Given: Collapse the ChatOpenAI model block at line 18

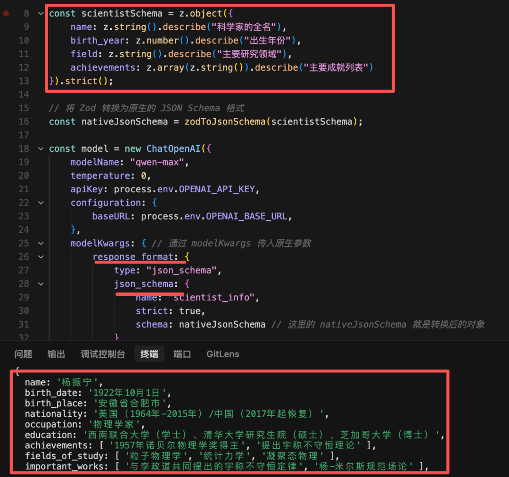Looking at the screenshot, I should 41,149.
